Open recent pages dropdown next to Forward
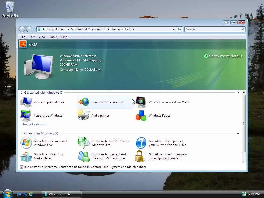The width and height of the screenshot is (264, 198). pyautogui.click(x=34, y=29)
